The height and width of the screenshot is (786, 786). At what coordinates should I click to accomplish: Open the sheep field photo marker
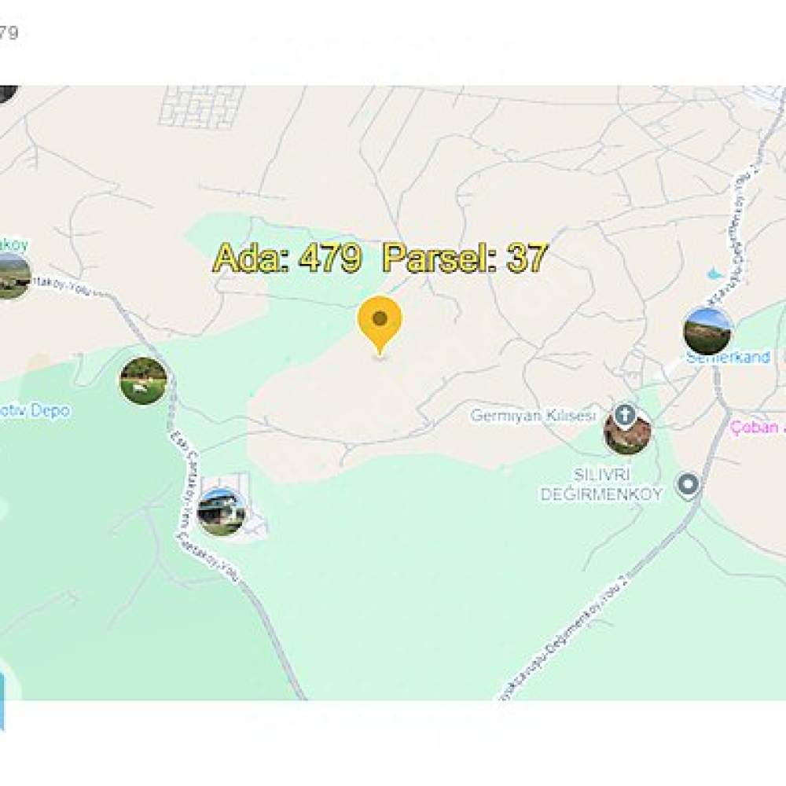tap(143, 381)
